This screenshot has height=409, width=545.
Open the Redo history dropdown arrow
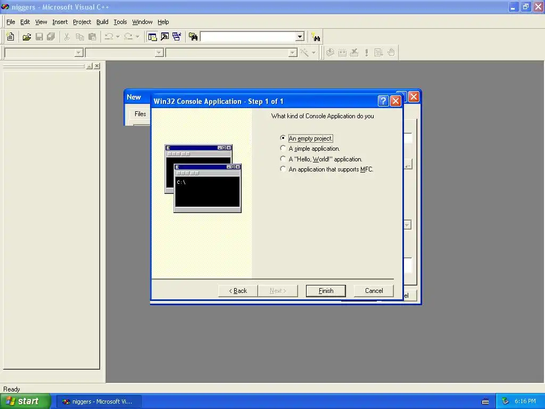click(137, 37)
